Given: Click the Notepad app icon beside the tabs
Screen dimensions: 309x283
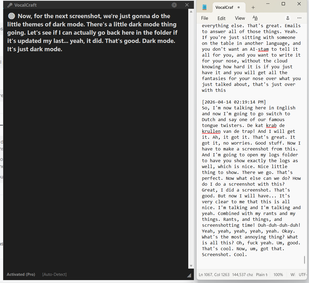Looking at the screenshot, I should click(x=204, y=7).
